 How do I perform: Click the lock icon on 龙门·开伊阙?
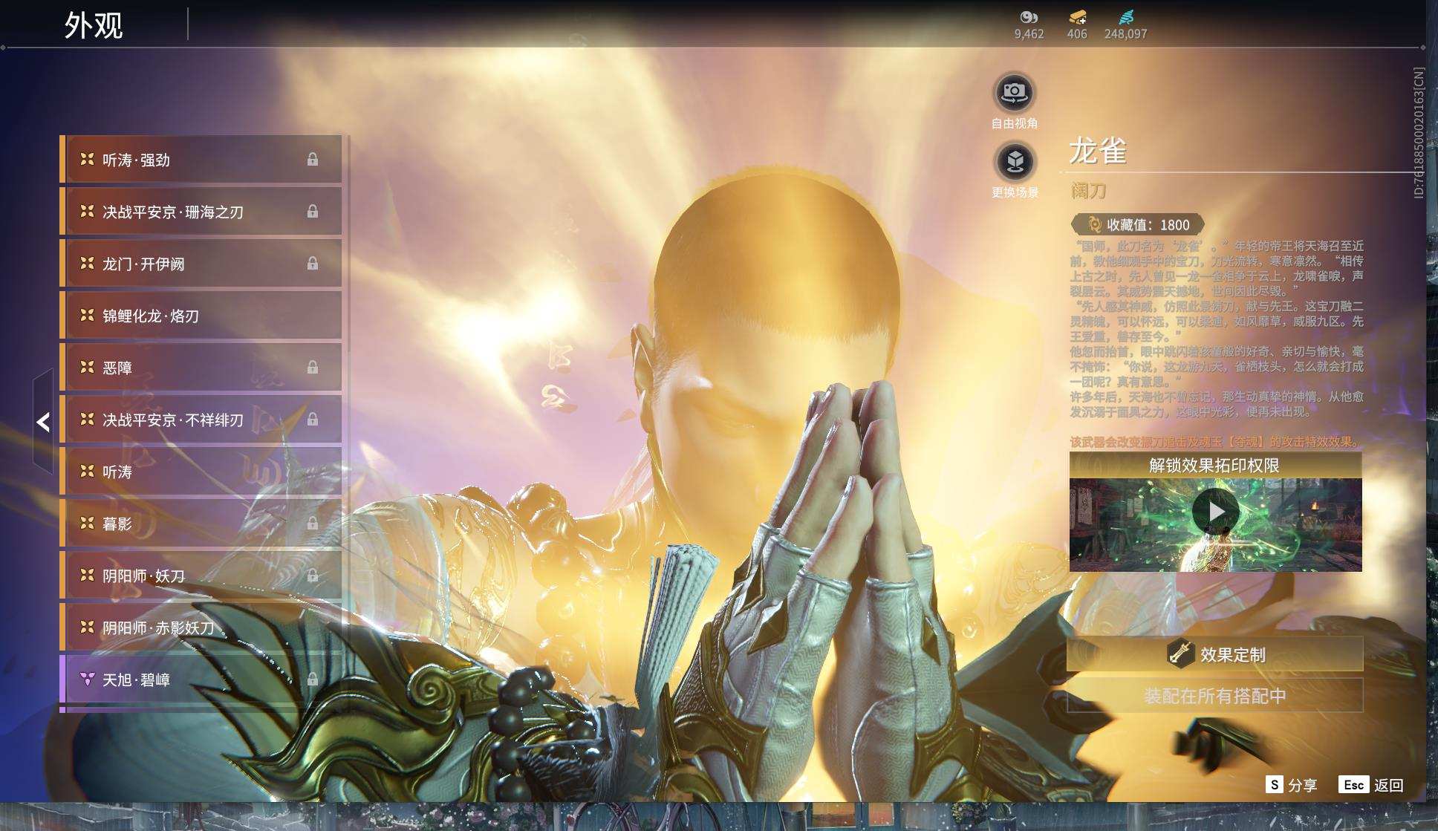[313, 264]
